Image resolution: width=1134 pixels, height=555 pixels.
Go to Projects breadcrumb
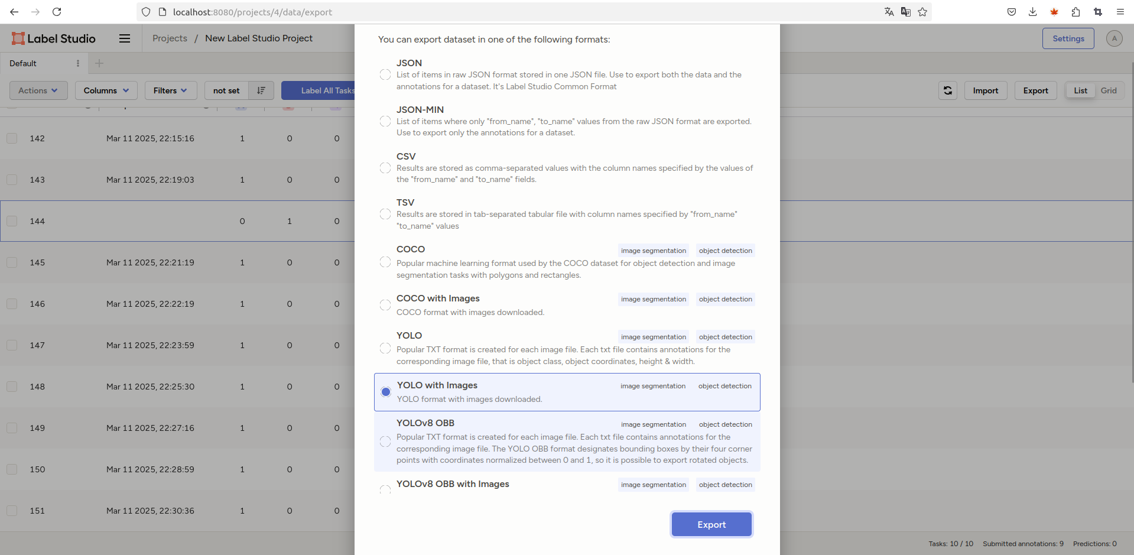coord(170,38)
